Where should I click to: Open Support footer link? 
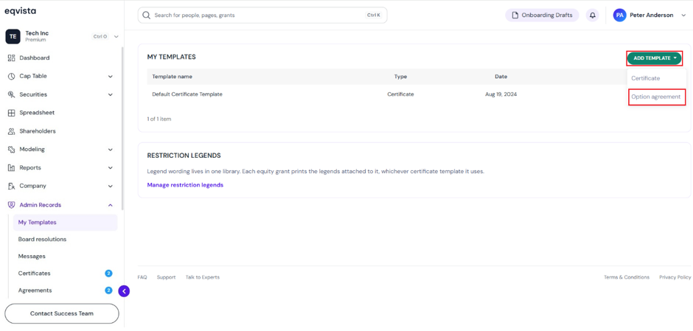[x=166, y=277]
